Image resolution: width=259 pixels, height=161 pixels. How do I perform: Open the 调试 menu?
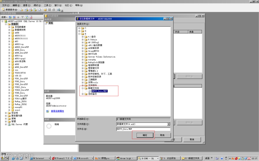(x=37, y=5)
